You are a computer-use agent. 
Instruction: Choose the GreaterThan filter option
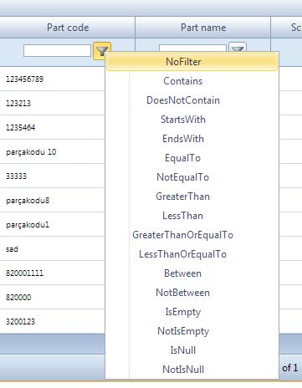tap(192, 197)
